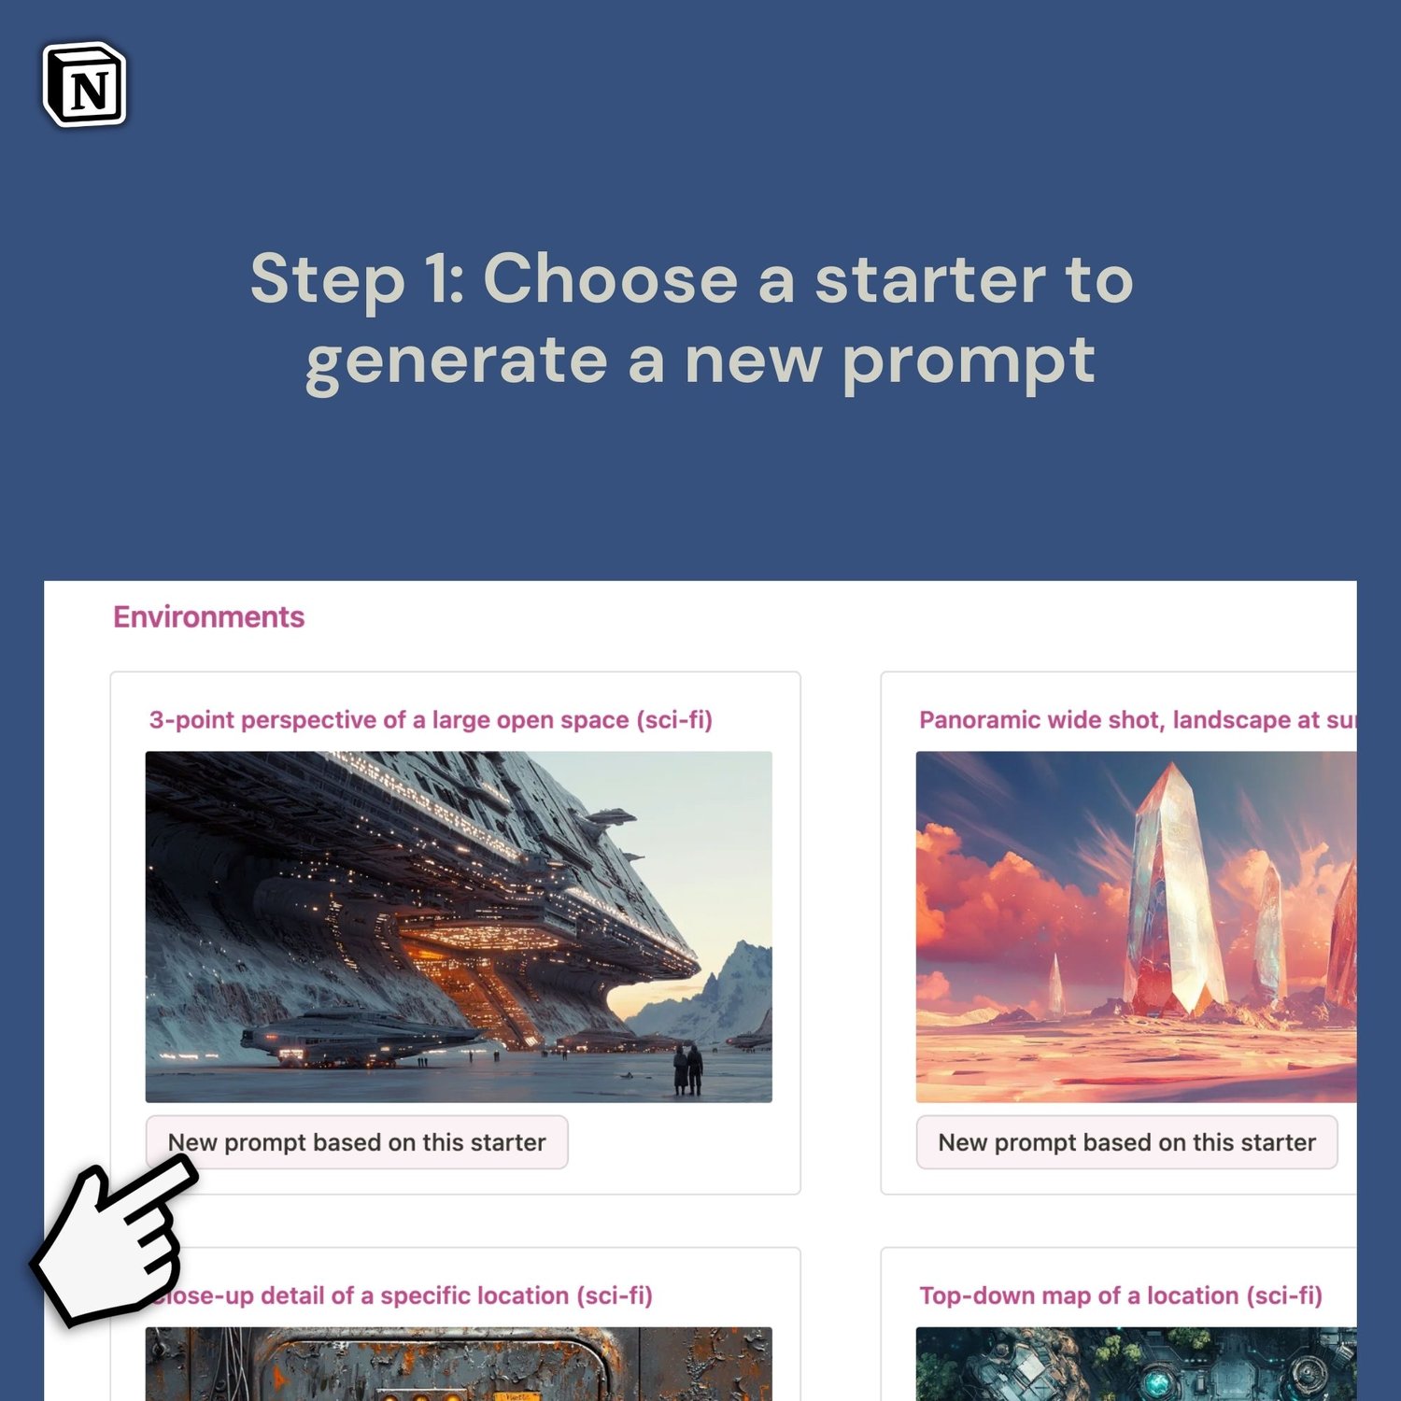Select the top-down sci-fi map image
The width and height of the screenshot is (1401, 1401).
point(1136,1364)
